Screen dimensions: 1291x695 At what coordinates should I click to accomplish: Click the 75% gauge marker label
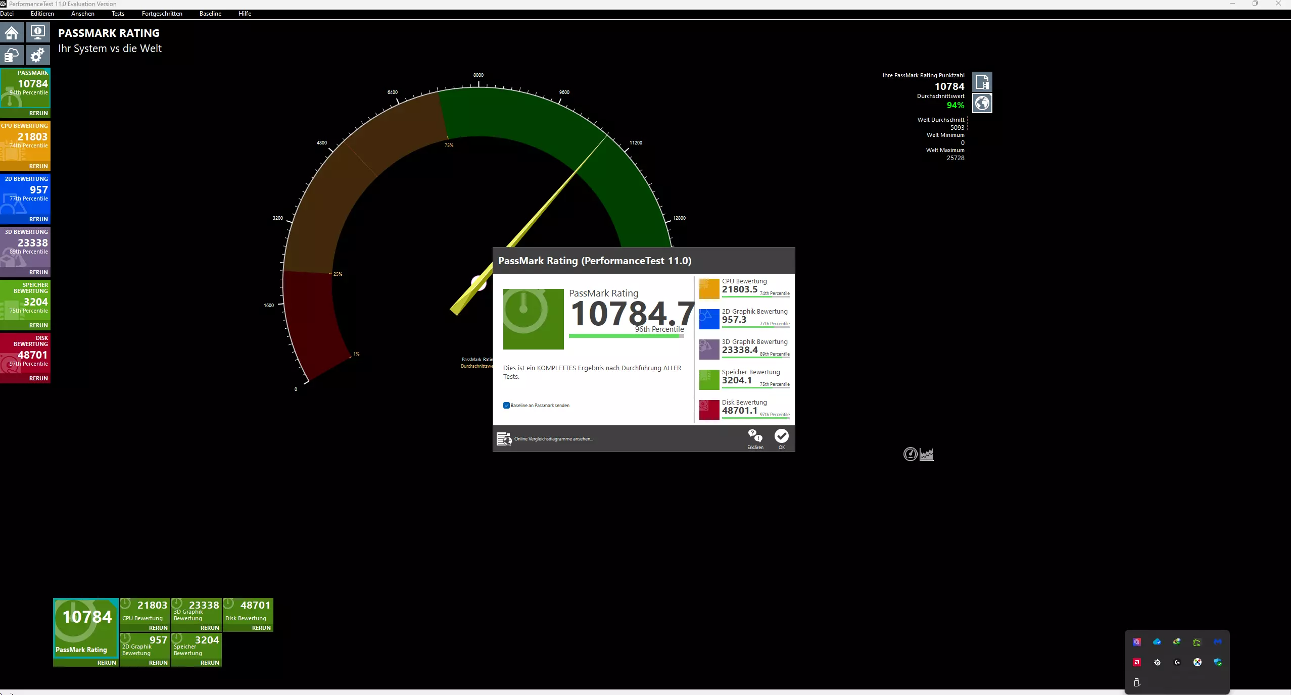(449, 145)
